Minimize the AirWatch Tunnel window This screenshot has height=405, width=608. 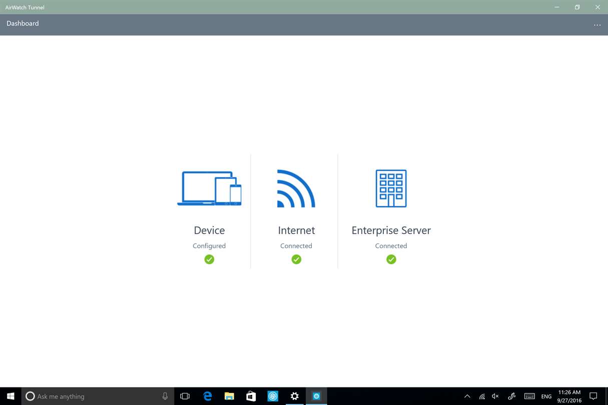(557, 7)
